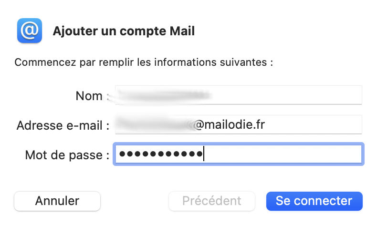Click the Annuler button

57,201
